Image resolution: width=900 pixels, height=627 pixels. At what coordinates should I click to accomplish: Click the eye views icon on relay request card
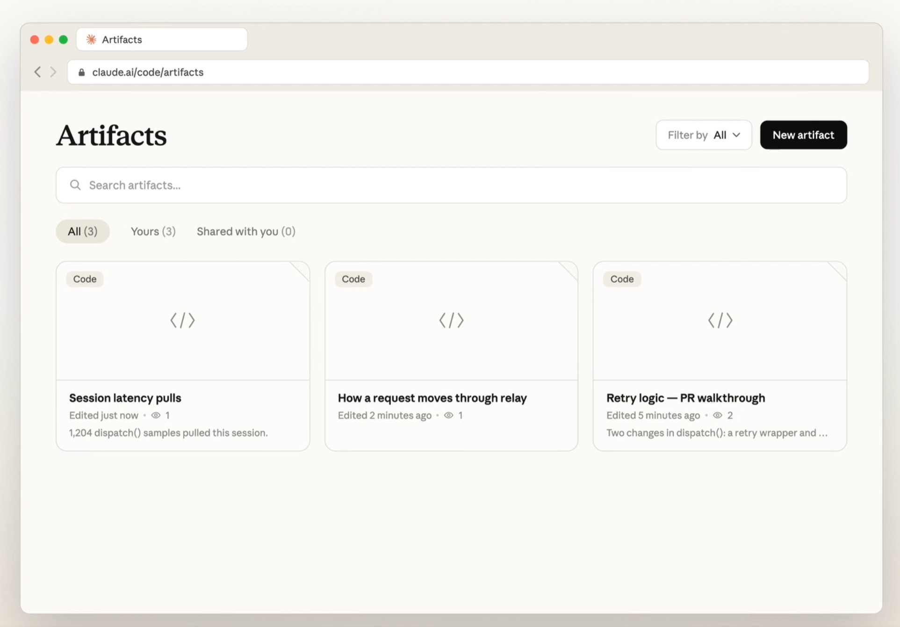(x=448, y=415)
